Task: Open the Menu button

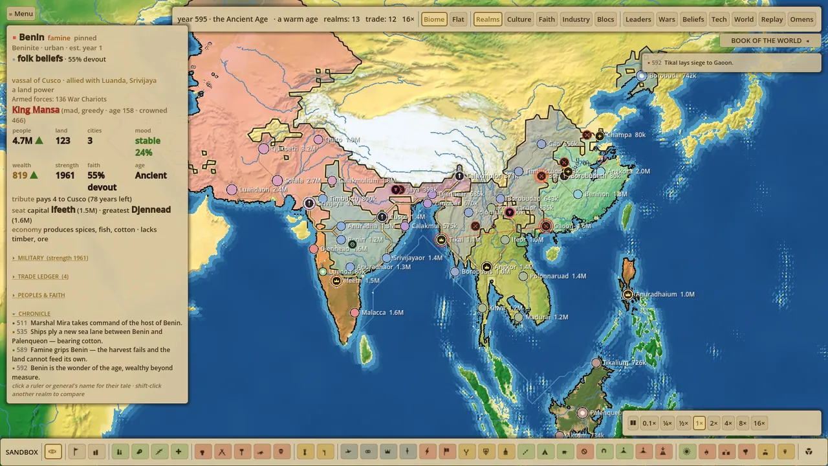Action: point(21,14)
